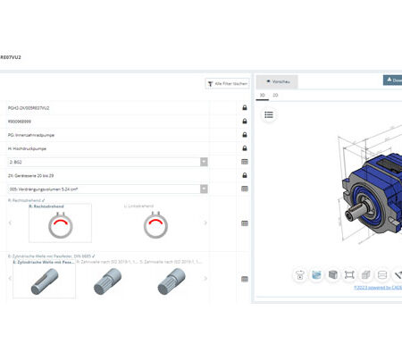402x353 pixels.
Task: Select the R: Rechtsdrehend rotation option
Action: [x=60, y=223]
